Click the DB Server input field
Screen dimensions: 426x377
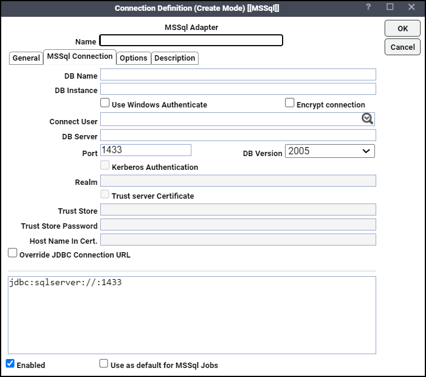238,135
